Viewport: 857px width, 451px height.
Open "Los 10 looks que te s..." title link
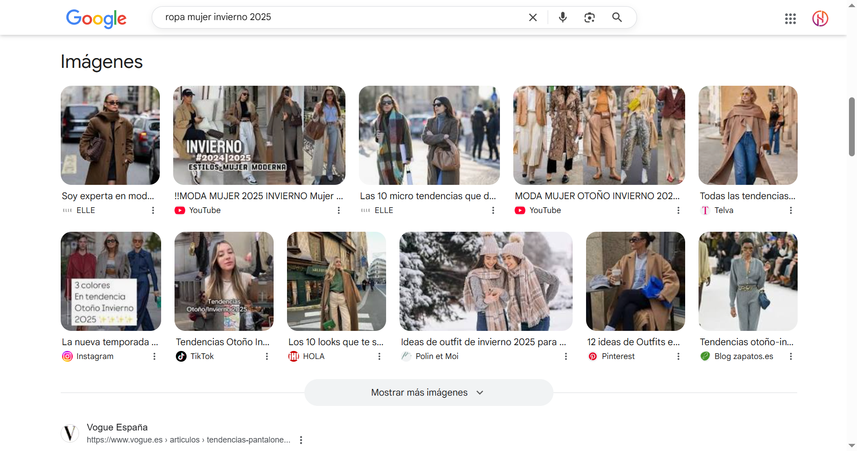tap(336, 342)
